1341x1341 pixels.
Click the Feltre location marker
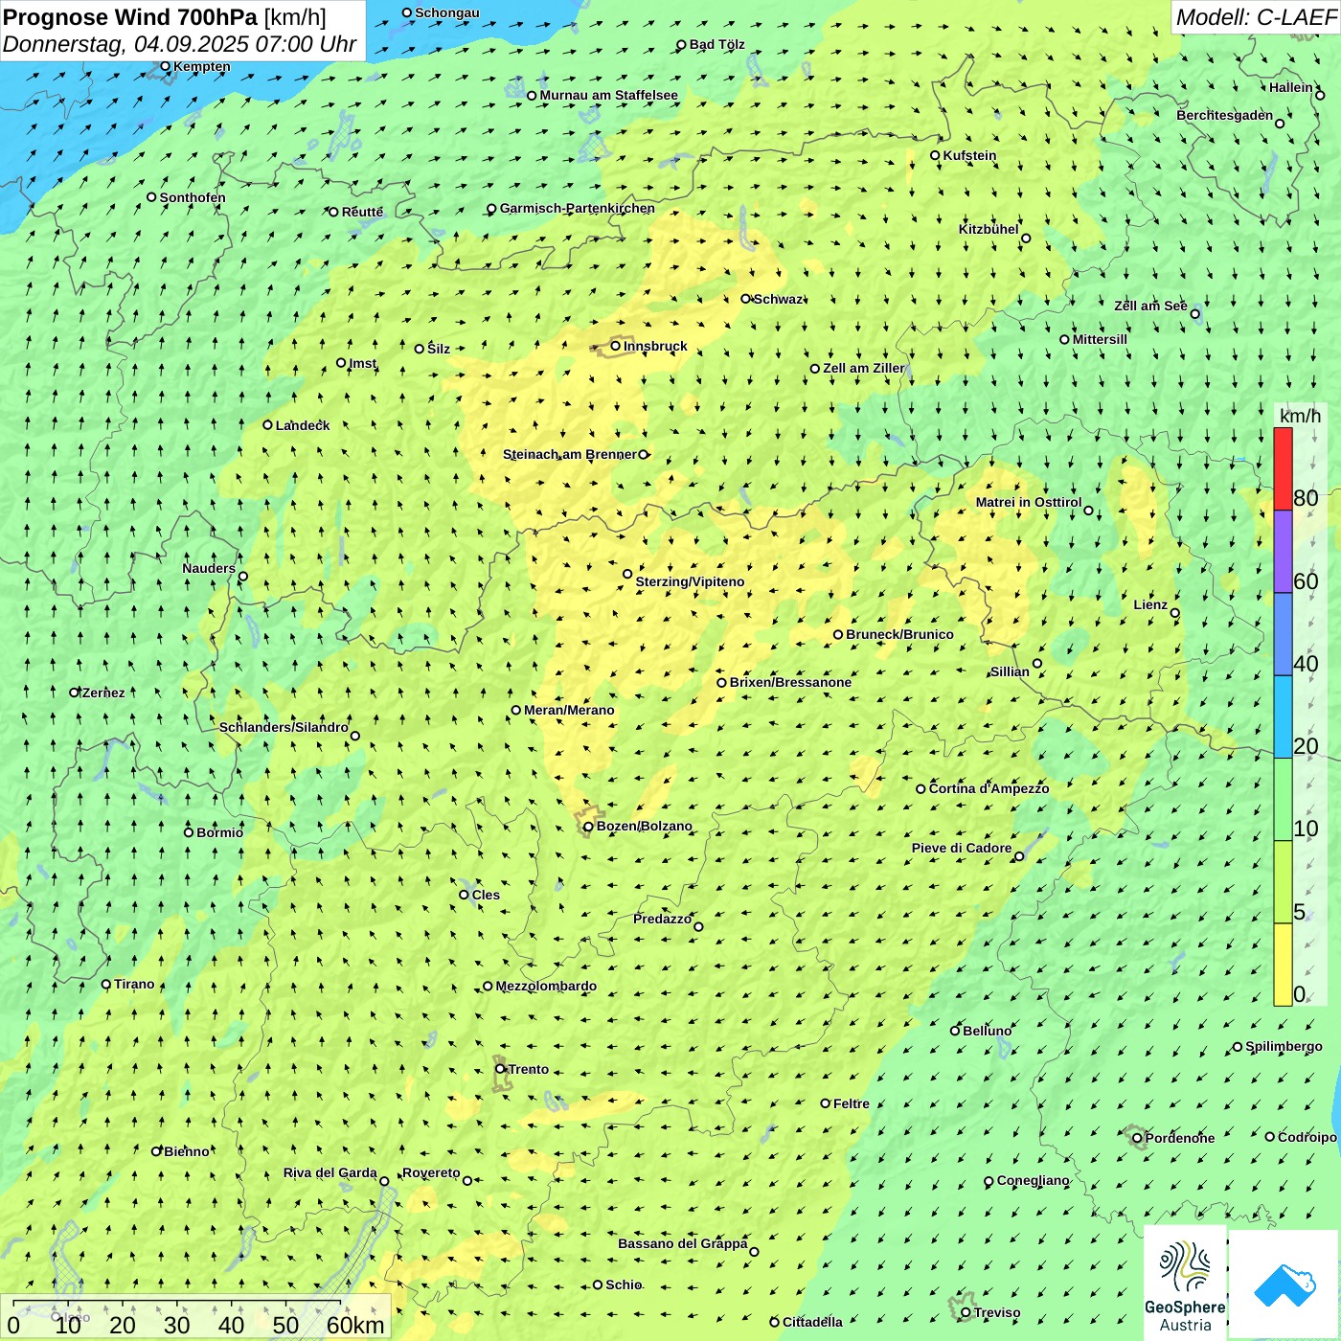tap(826, 1103)
